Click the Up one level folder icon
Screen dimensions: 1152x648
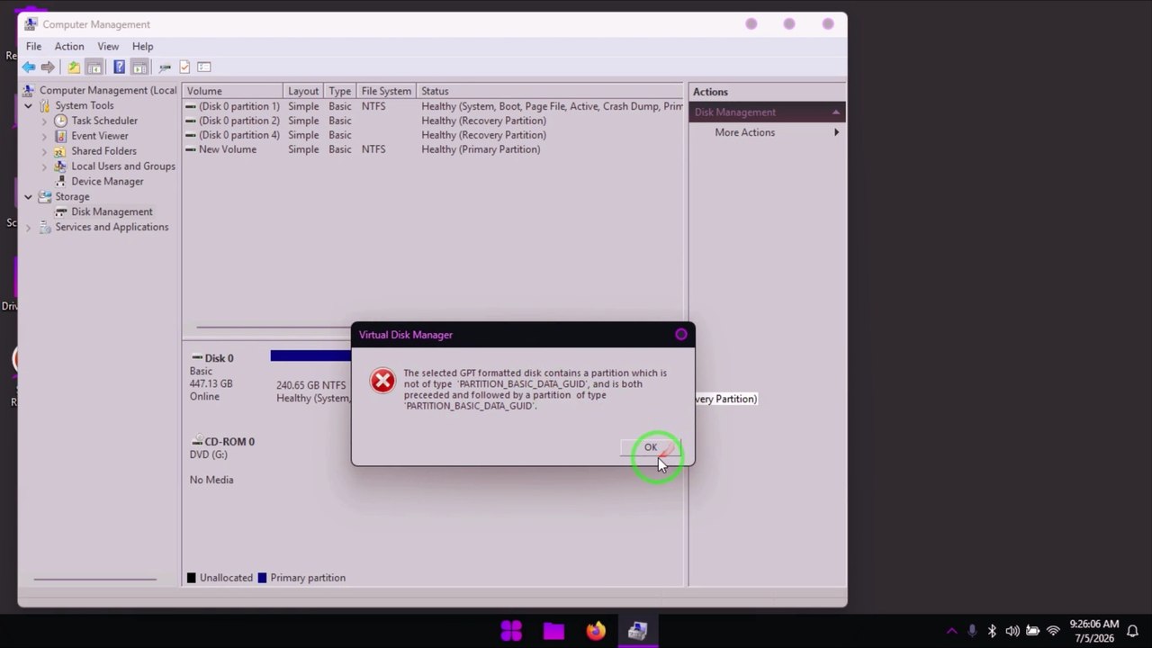(74, 67)
